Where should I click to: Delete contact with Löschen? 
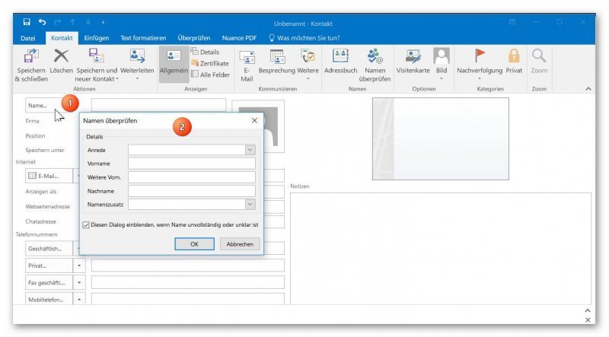tap(61, 62)
